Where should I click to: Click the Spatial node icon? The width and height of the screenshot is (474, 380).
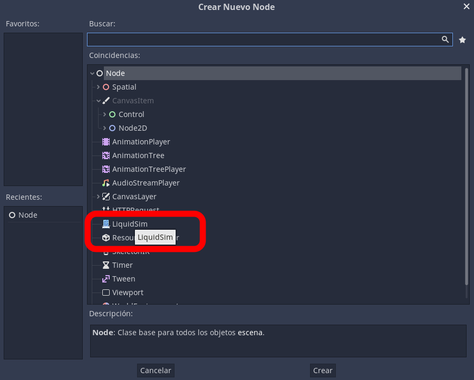106,87
